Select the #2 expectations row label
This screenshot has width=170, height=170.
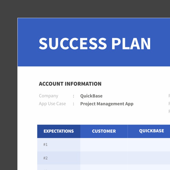(x=45, y=158)
